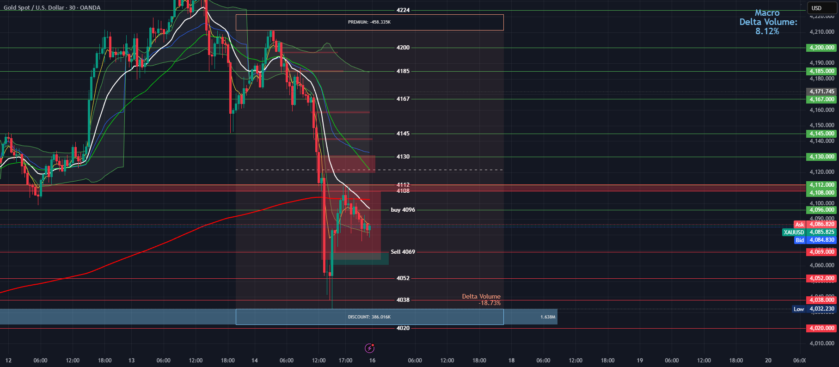Select the 1.638M volume label
This screenshot has width=839, height=367.
click(548, 317)
